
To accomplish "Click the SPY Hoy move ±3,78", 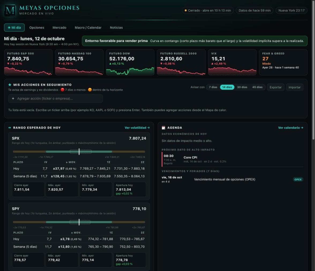I will (x=65, y=239).
